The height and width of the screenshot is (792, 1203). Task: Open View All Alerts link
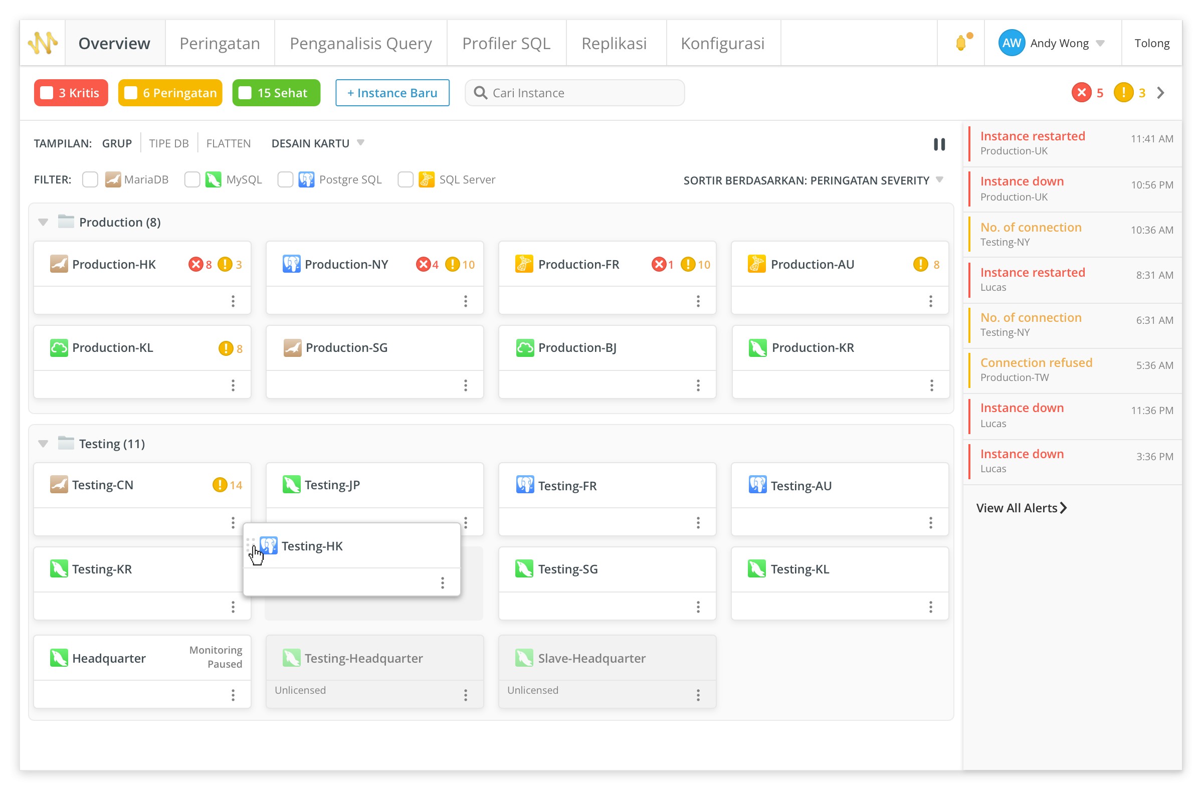point(1021,508)
